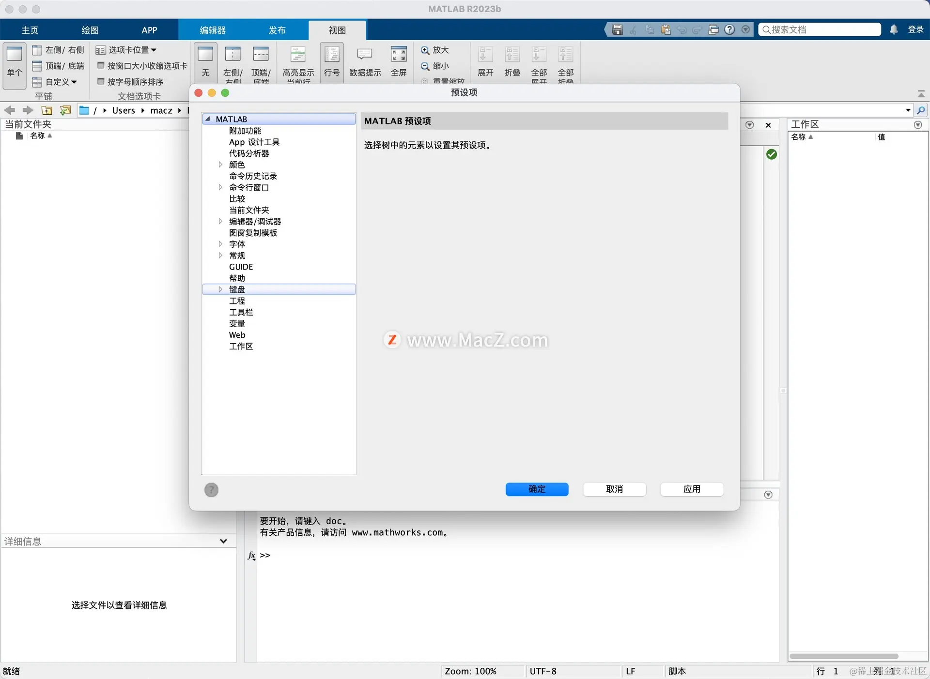The height and width of the screenshot is (679, 930).
Task: Switch to the 主页 ribbon tab
Action: [x=30, y=30]
